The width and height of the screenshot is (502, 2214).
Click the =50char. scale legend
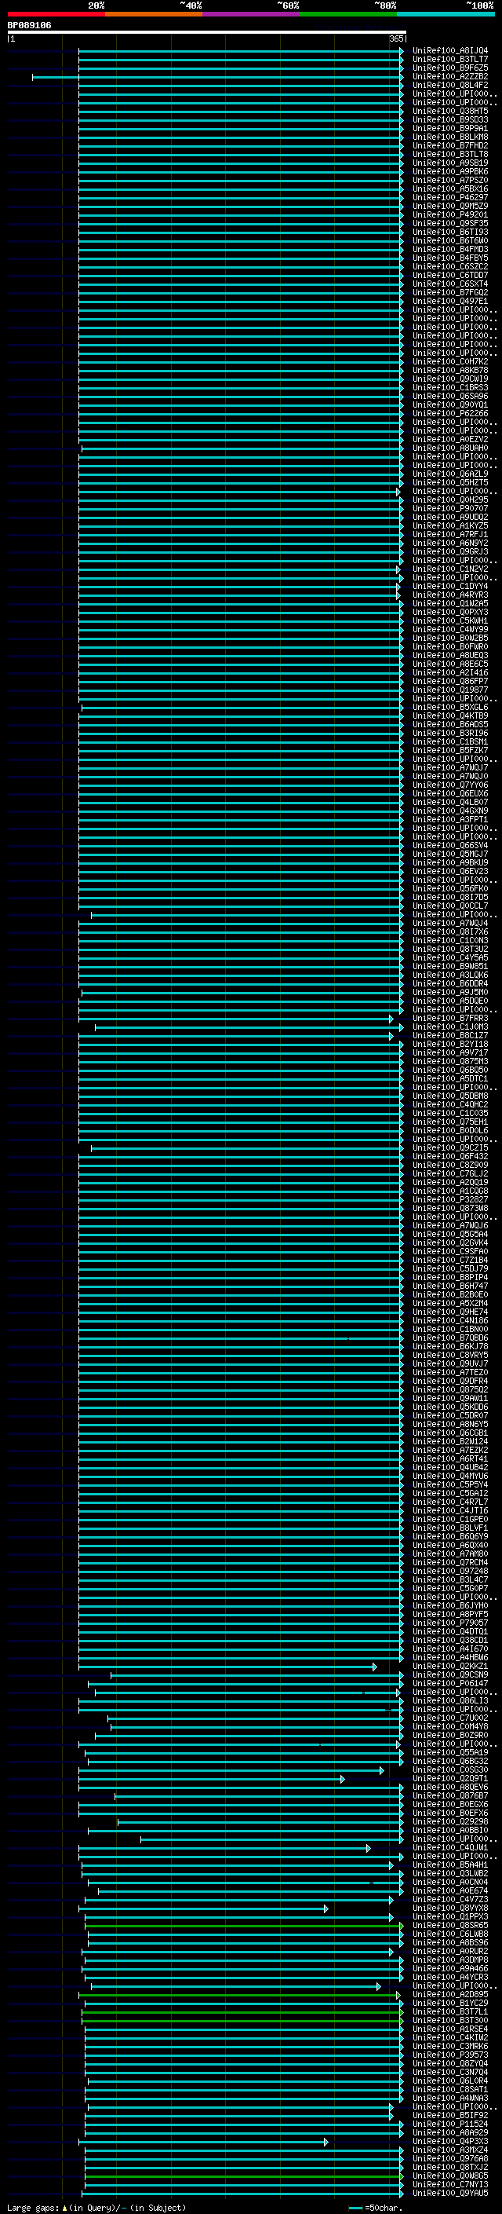376,2208
